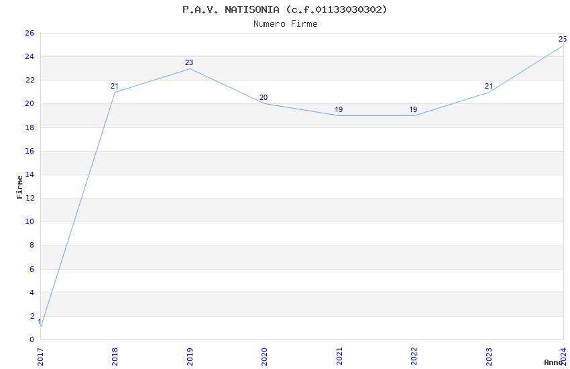570x369 pixels.
Task: Click the data label 23 above 2019
Action: [189, 62]
